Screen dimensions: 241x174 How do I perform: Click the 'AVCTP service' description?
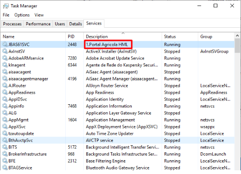(100, 140)
